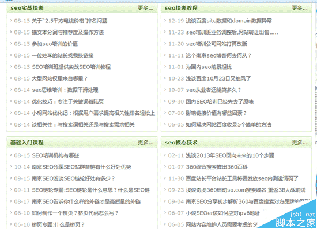This screenshot has width=317, height=229.
Task: Open article '南京SEO分享SEO站群营销有什么好处优势'
Action: 81,167
